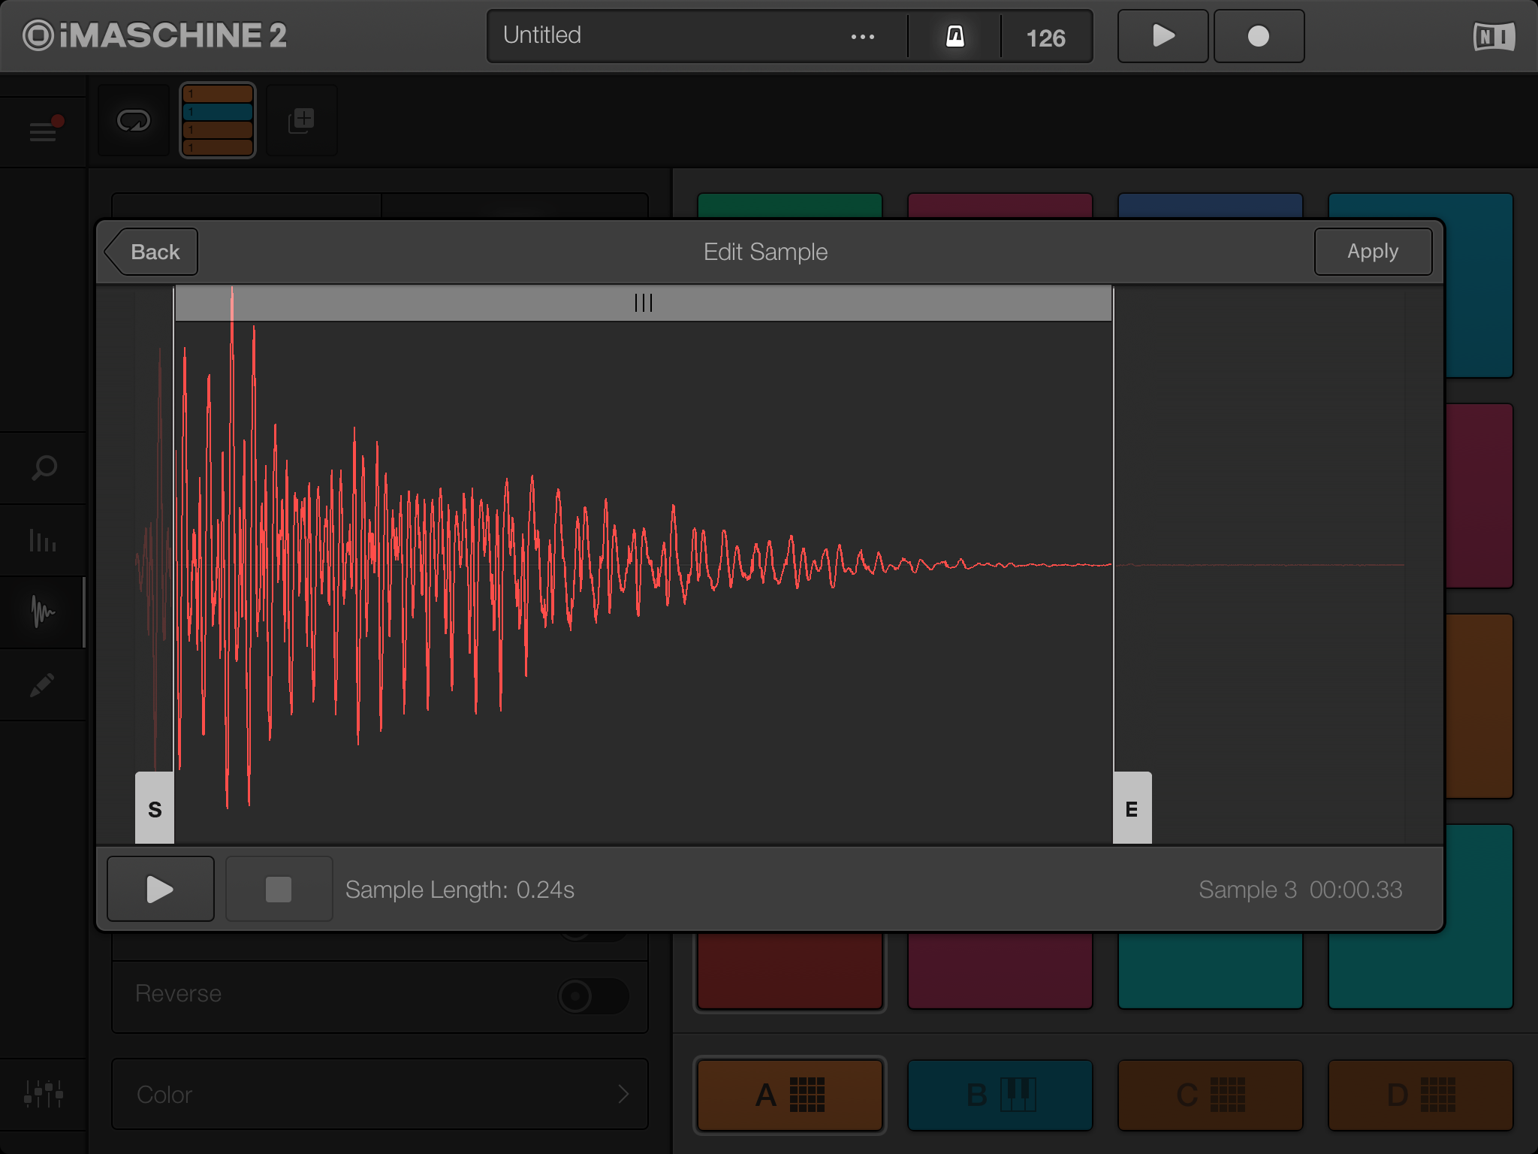
Task: Tap the navy blue pad in top row
Action: click(1211, 205)
